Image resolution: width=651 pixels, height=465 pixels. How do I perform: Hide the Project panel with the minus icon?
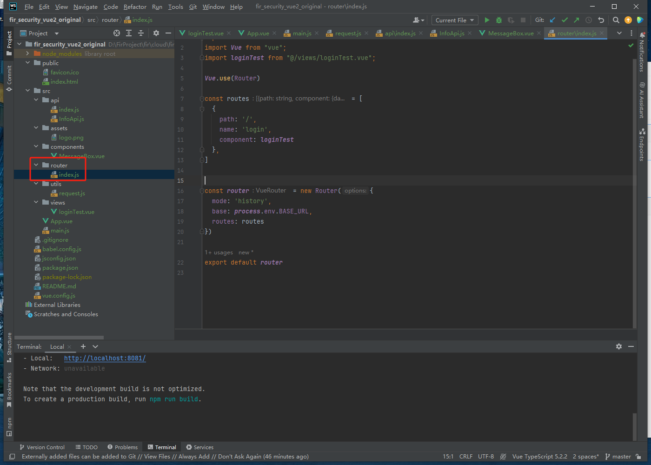[x=168, y=33]
